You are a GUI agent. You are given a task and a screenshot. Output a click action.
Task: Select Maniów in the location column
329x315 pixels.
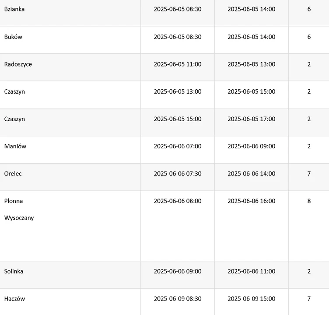(x=15, y=147)
